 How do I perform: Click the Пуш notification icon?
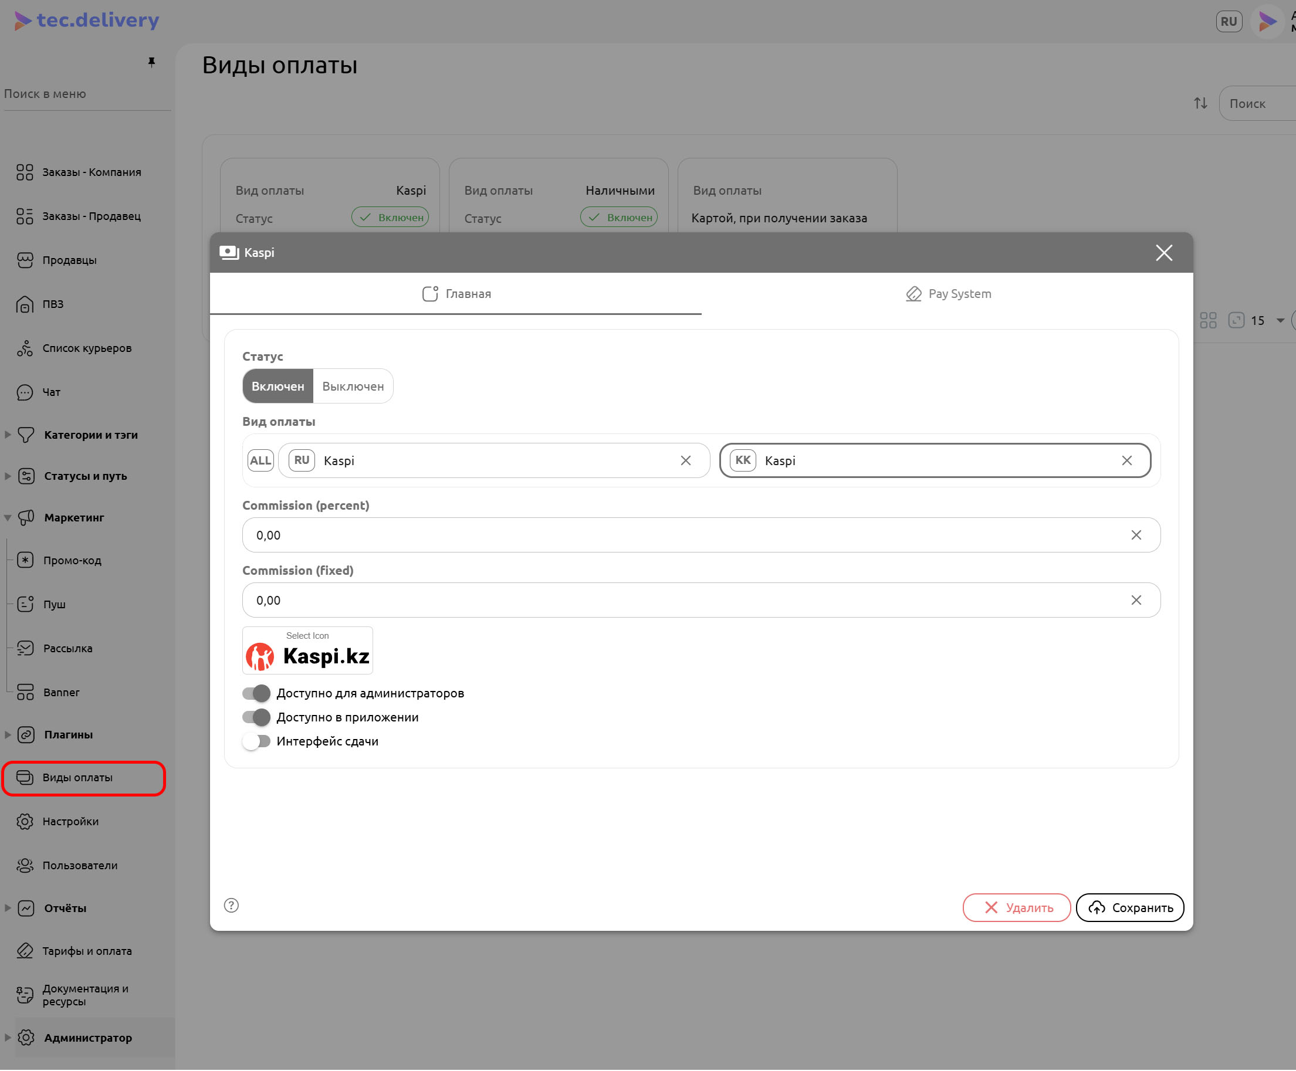coord(25,605)
